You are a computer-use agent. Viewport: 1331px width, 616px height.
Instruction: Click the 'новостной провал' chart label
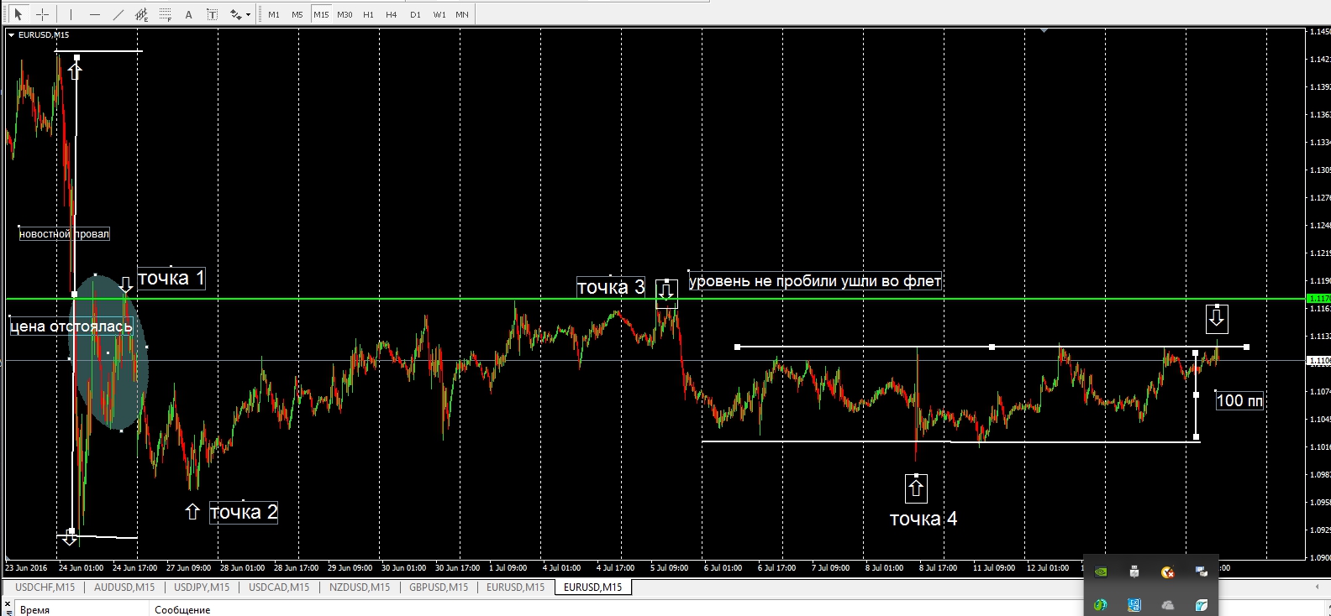65,234
